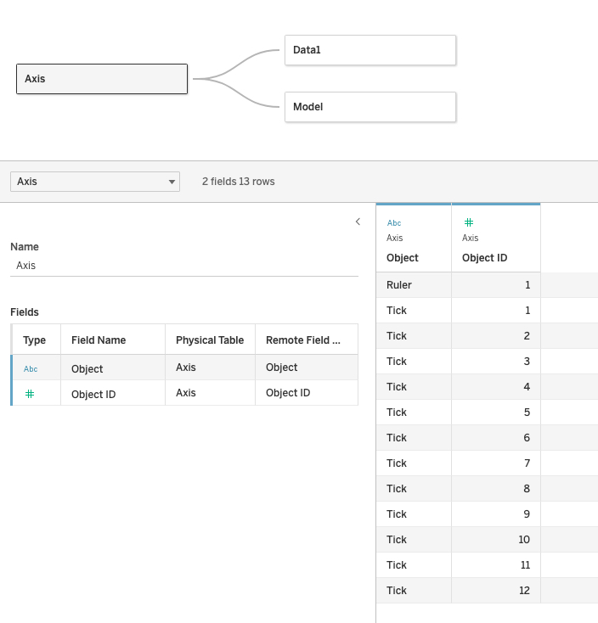This screenshot has width=598, height=623.
Task: Click the Axis physical table cell in the Object ID row
Action: pyautogui.click(x=210, y=393)
